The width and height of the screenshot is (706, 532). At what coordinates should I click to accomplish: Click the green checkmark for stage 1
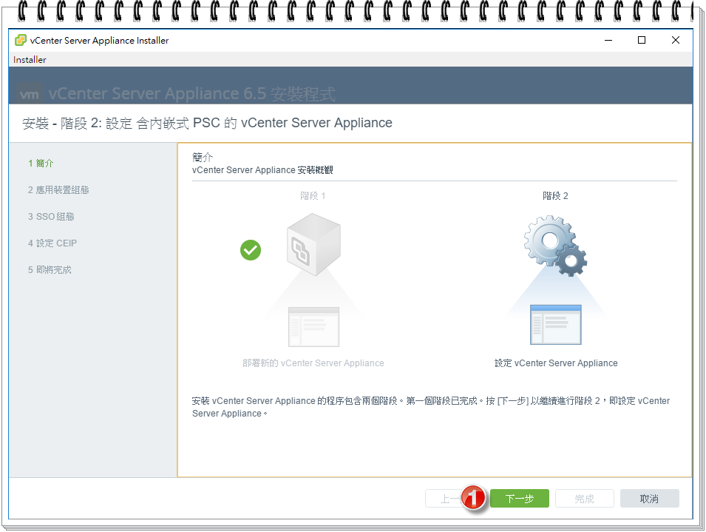click(x=250, y=250)
